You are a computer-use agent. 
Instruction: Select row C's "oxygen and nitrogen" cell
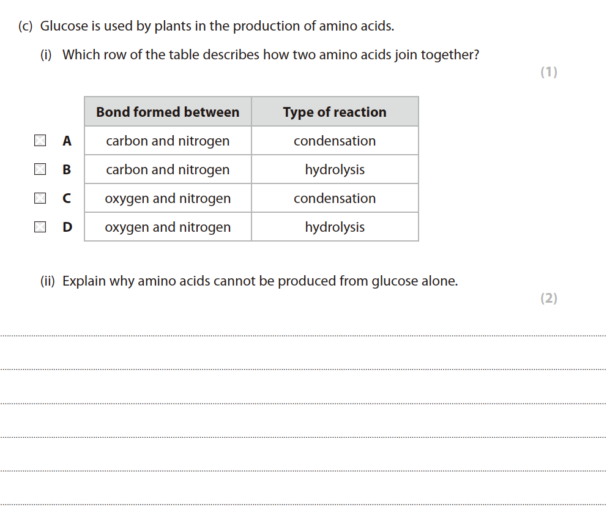(168, 198)
